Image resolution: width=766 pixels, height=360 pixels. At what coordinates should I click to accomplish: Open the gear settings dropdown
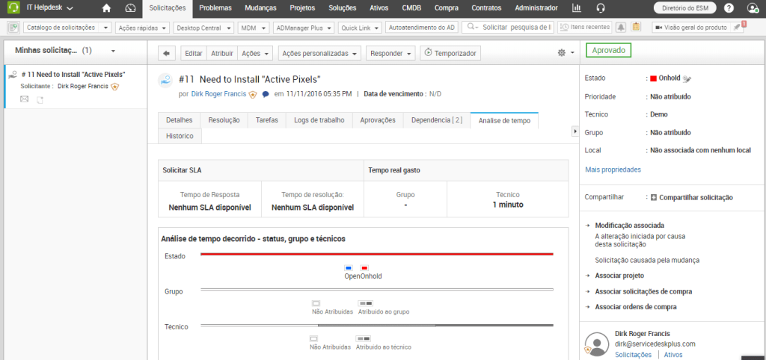[x=566, y=53]
